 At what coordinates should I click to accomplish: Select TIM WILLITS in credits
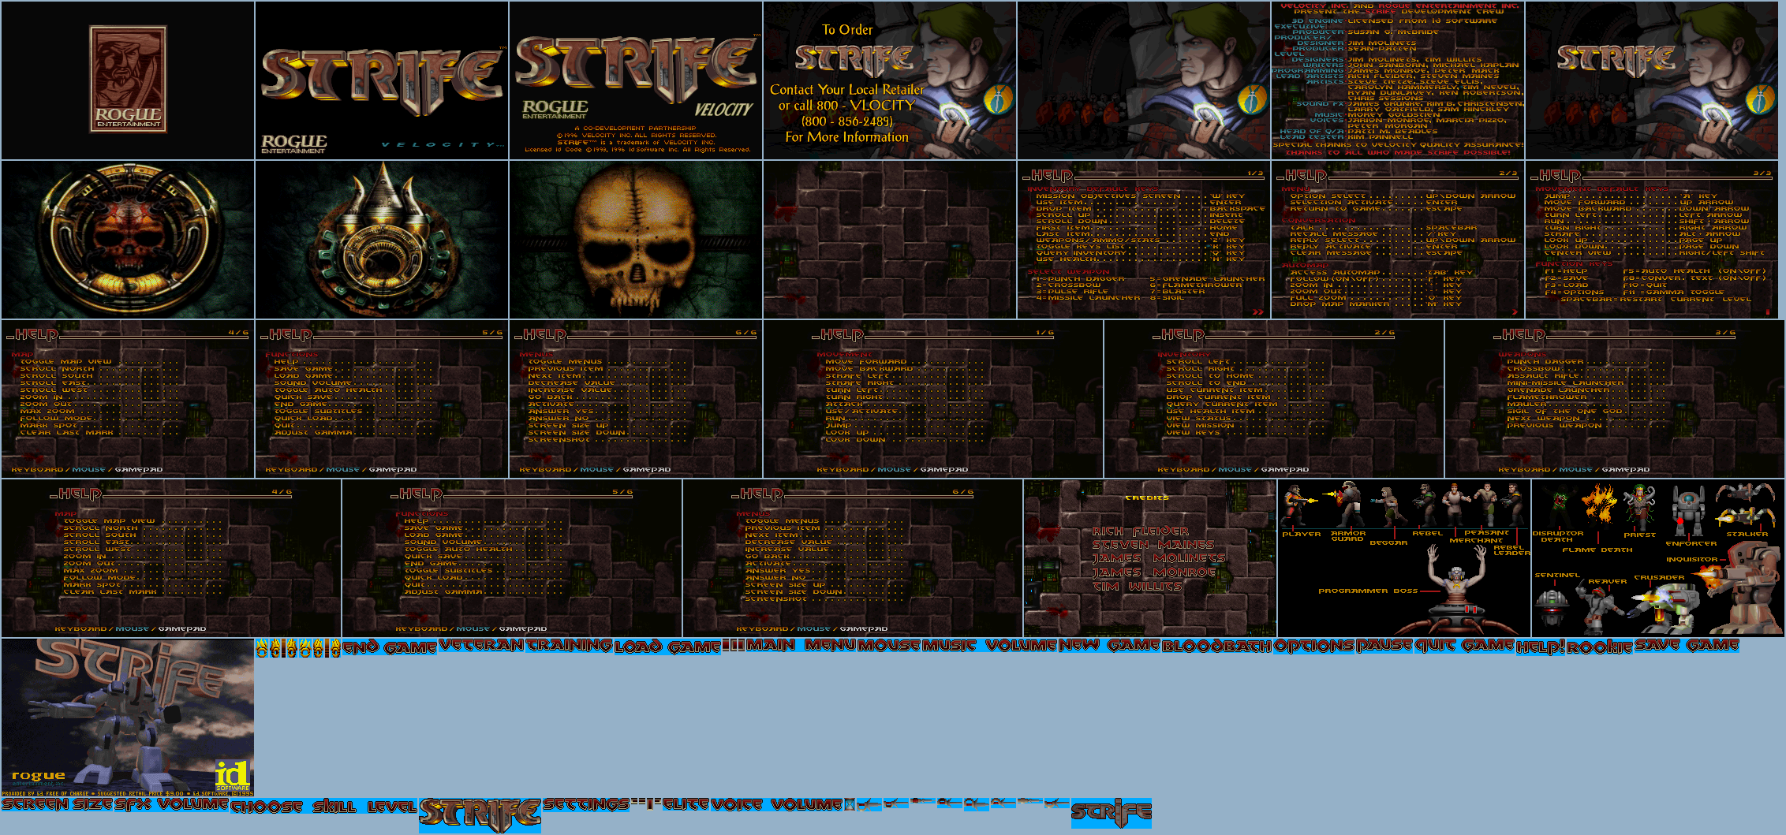1137,587
